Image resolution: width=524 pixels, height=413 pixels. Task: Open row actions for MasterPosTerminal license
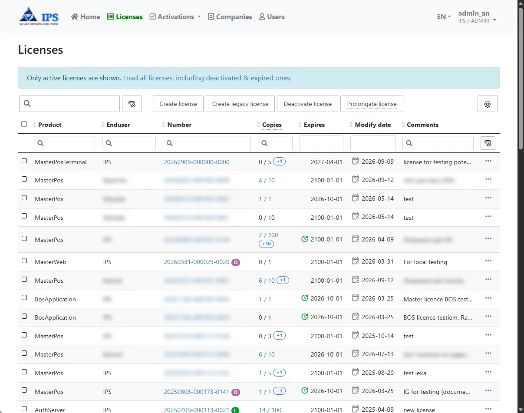click(x=488, y=161)
